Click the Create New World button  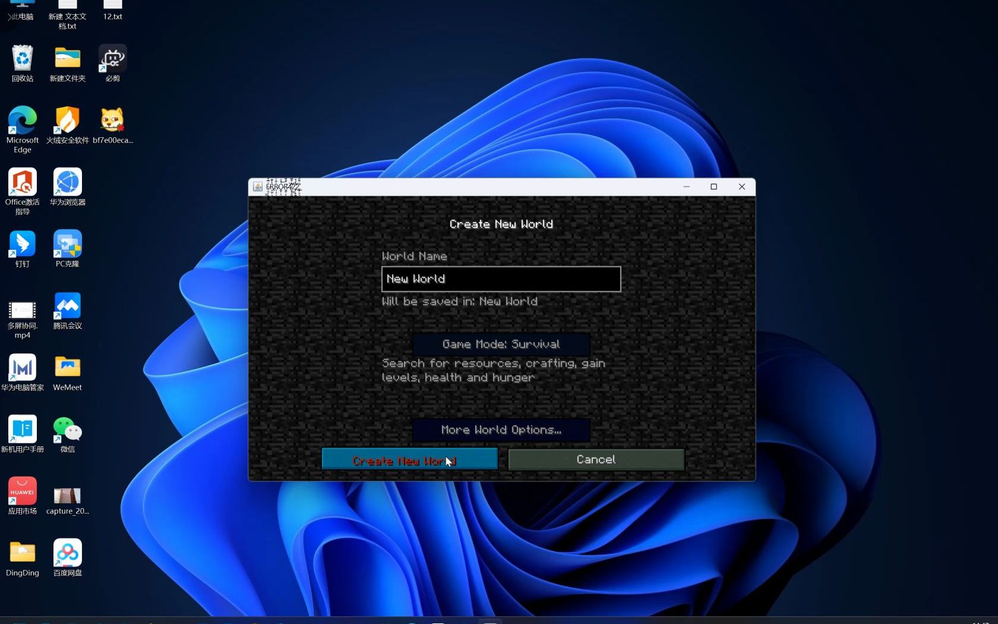(x=409, y=459)
